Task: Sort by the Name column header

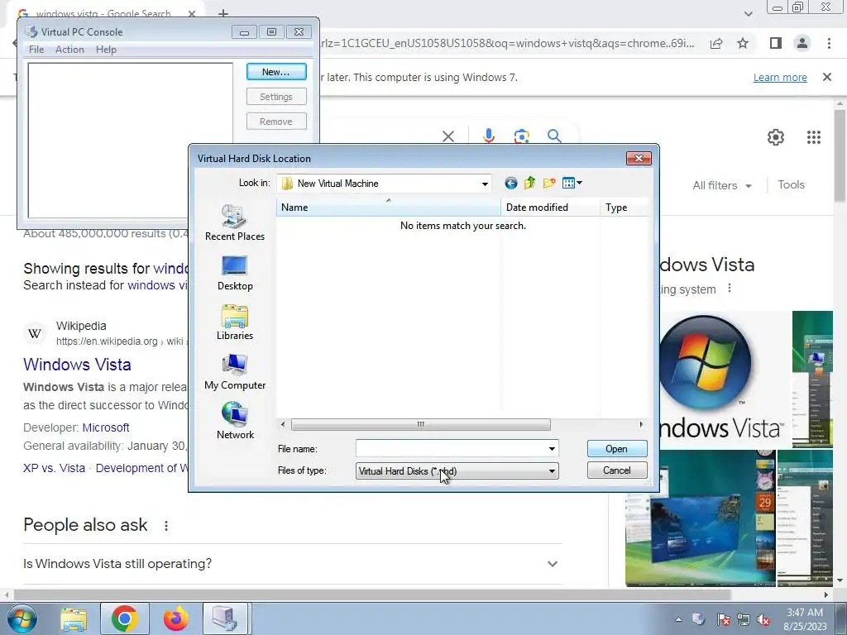Action: [389, 208]
